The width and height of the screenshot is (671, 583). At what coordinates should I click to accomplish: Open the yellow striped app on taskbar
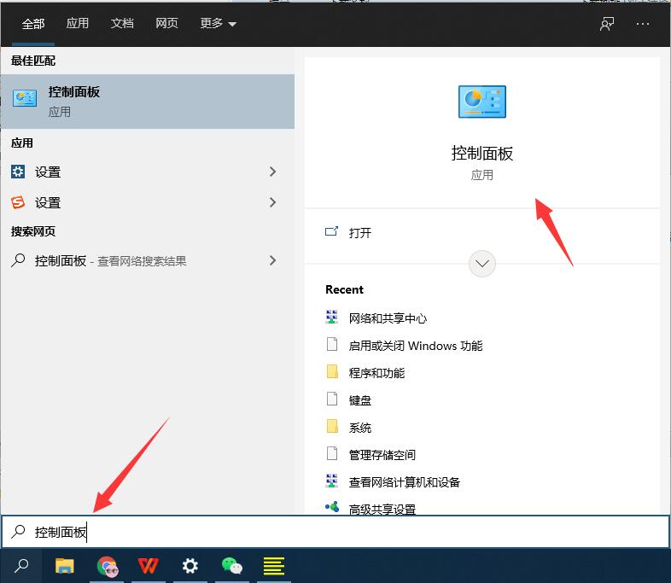[274, 566]
